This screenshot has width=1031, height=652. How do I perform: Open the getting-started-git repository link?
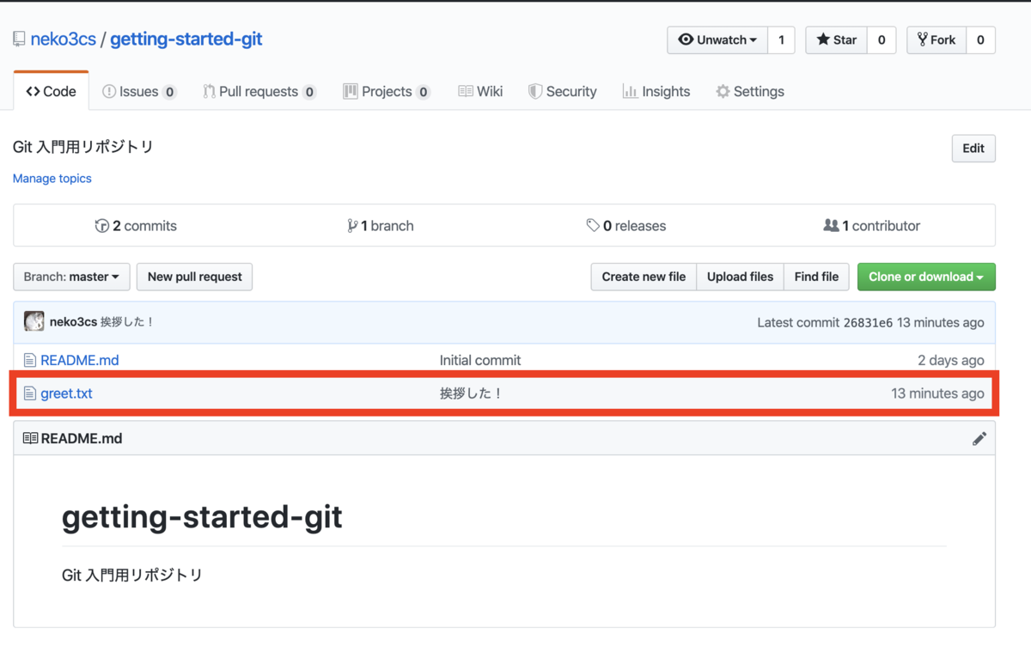pos(186,40)
